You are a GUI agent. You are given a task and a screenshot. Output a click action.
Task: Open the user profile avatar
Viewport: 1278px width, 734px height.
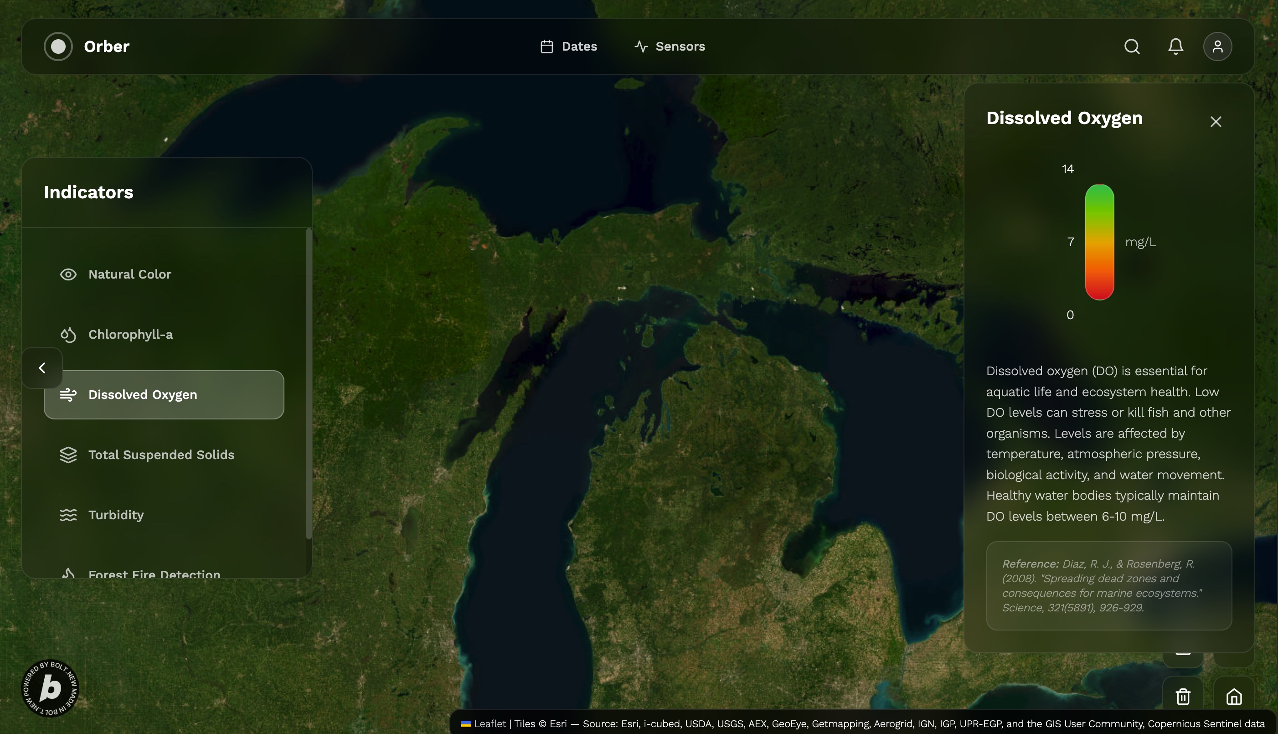pyautogui.click(x=1217, y=47)
